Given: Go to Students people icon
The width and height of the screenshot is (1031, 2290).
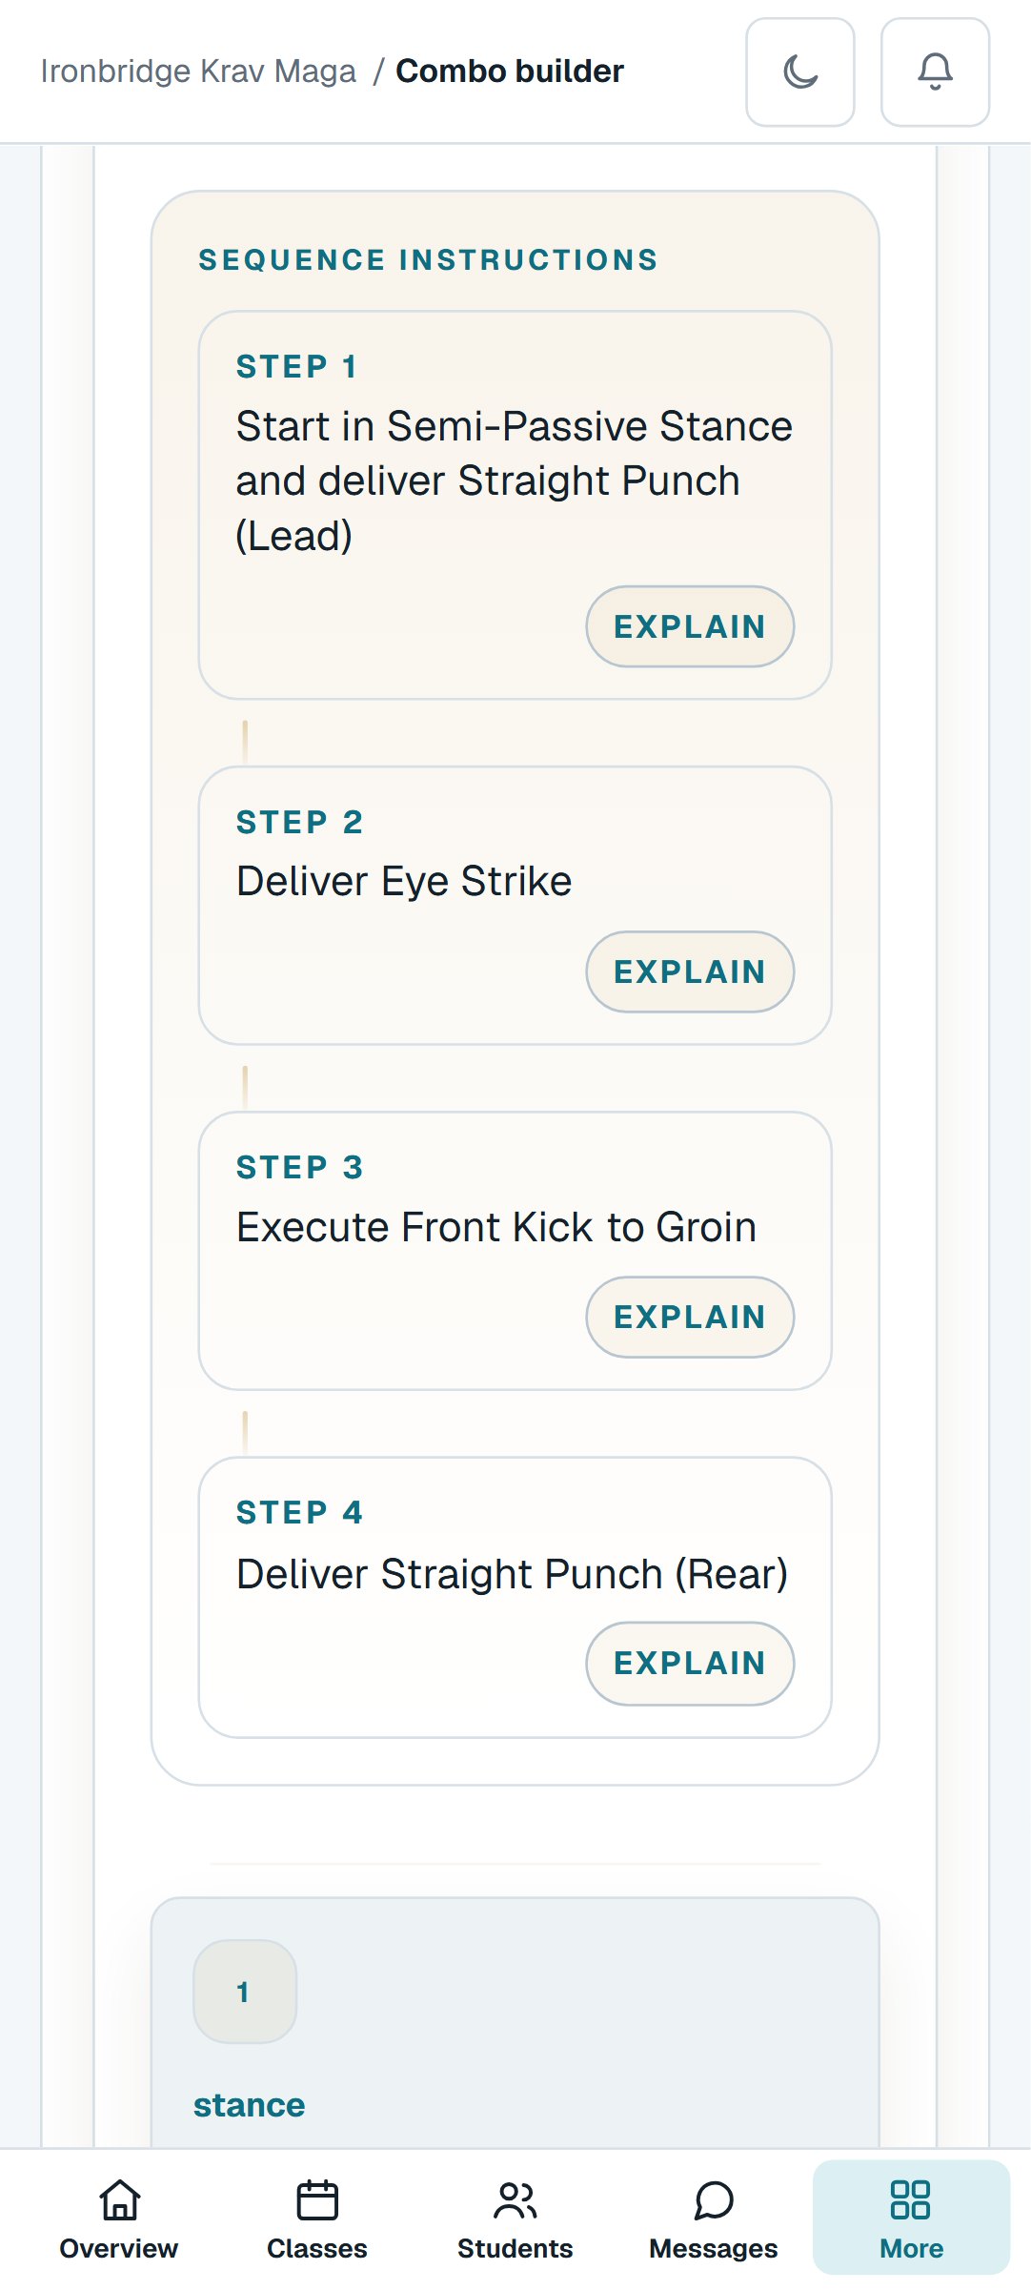Looking at the screenshot, I should point(515,2199).
